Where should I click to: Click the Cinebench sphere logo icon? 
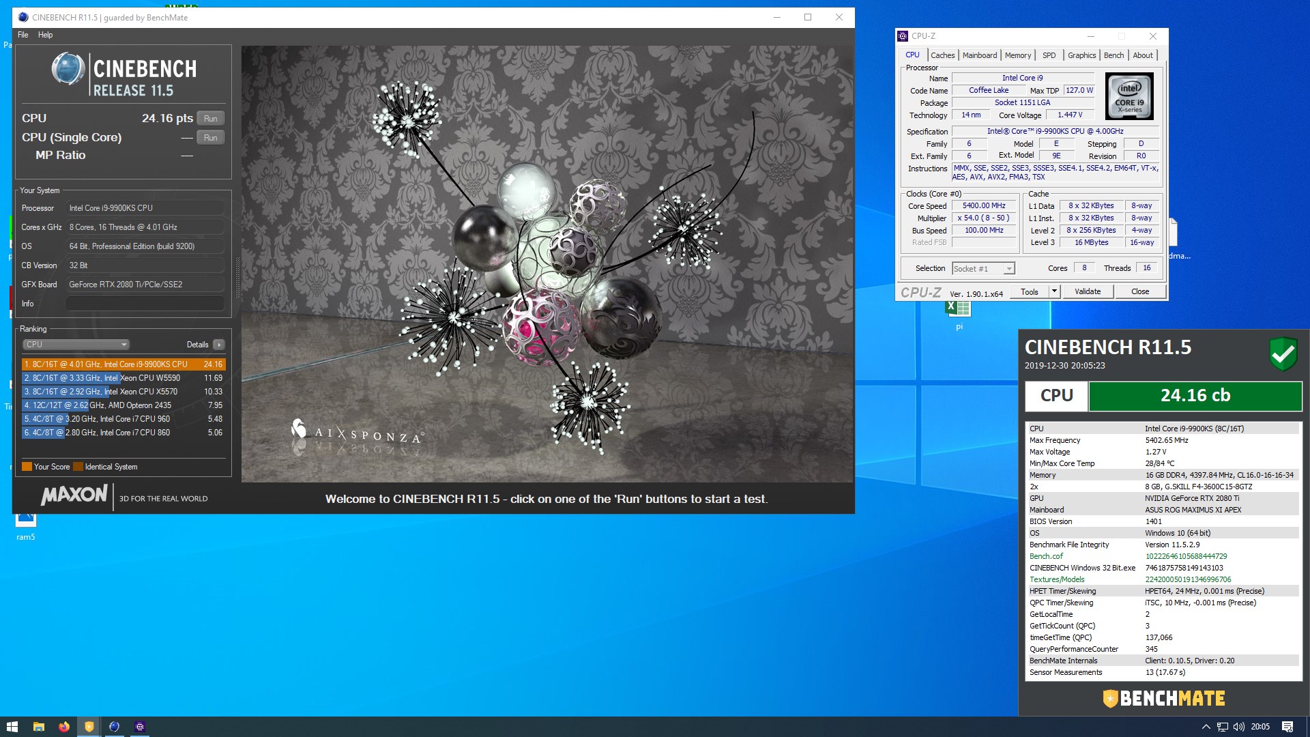click(x=68, y=70)
